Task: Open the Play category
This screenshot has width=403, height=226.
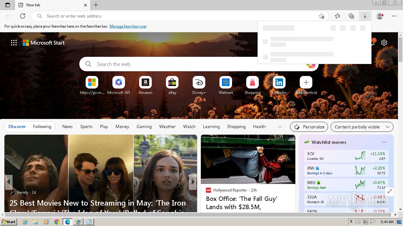Action: [x=104, y=126]
